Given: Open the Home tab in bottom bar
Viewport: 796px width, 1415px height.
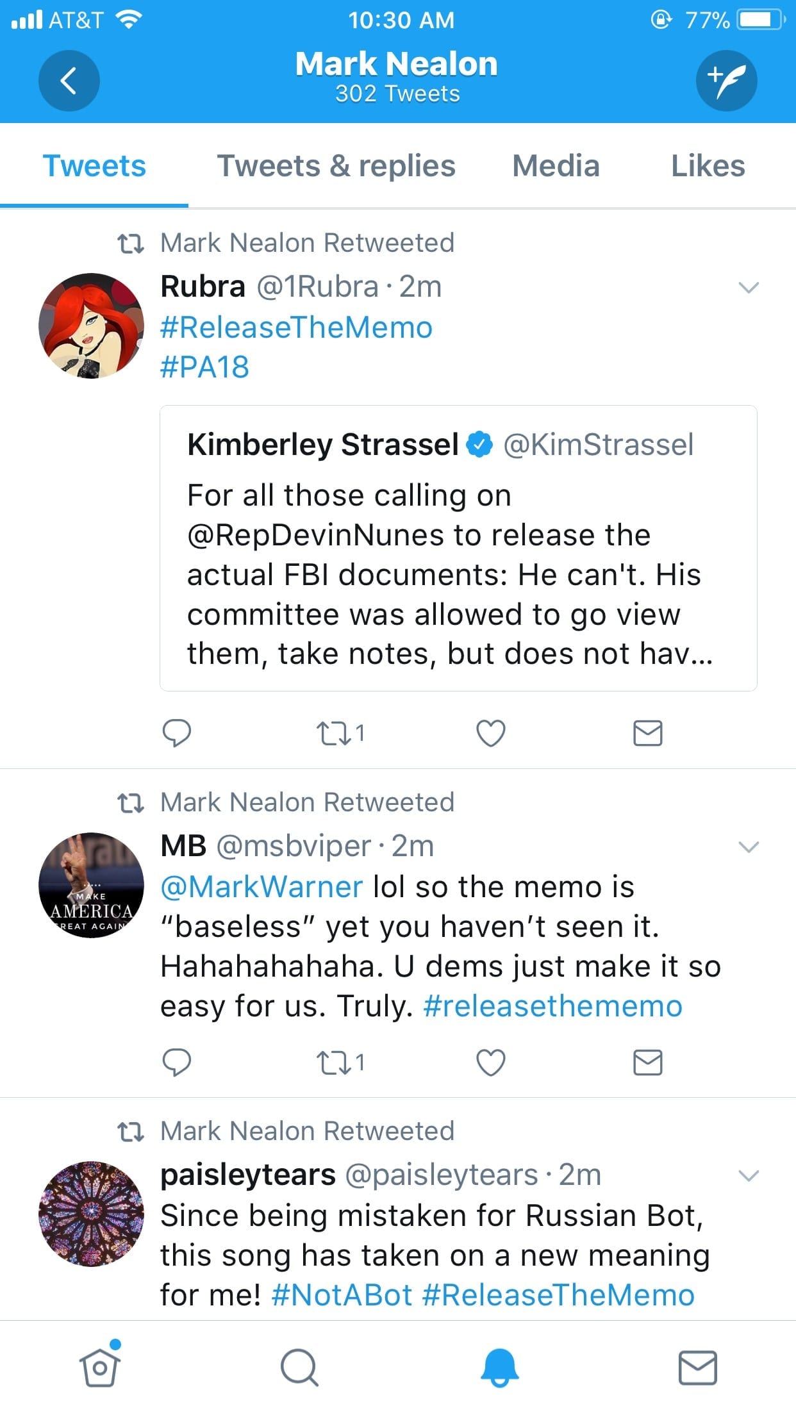Looking at the screenshot, I should [x=100, y=1366].
